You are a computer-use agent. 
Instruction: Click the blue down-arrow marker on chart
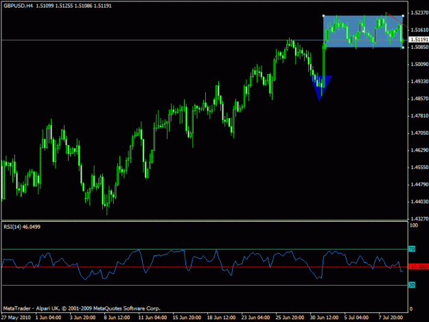pyautogui.click(x=321, y=88)
